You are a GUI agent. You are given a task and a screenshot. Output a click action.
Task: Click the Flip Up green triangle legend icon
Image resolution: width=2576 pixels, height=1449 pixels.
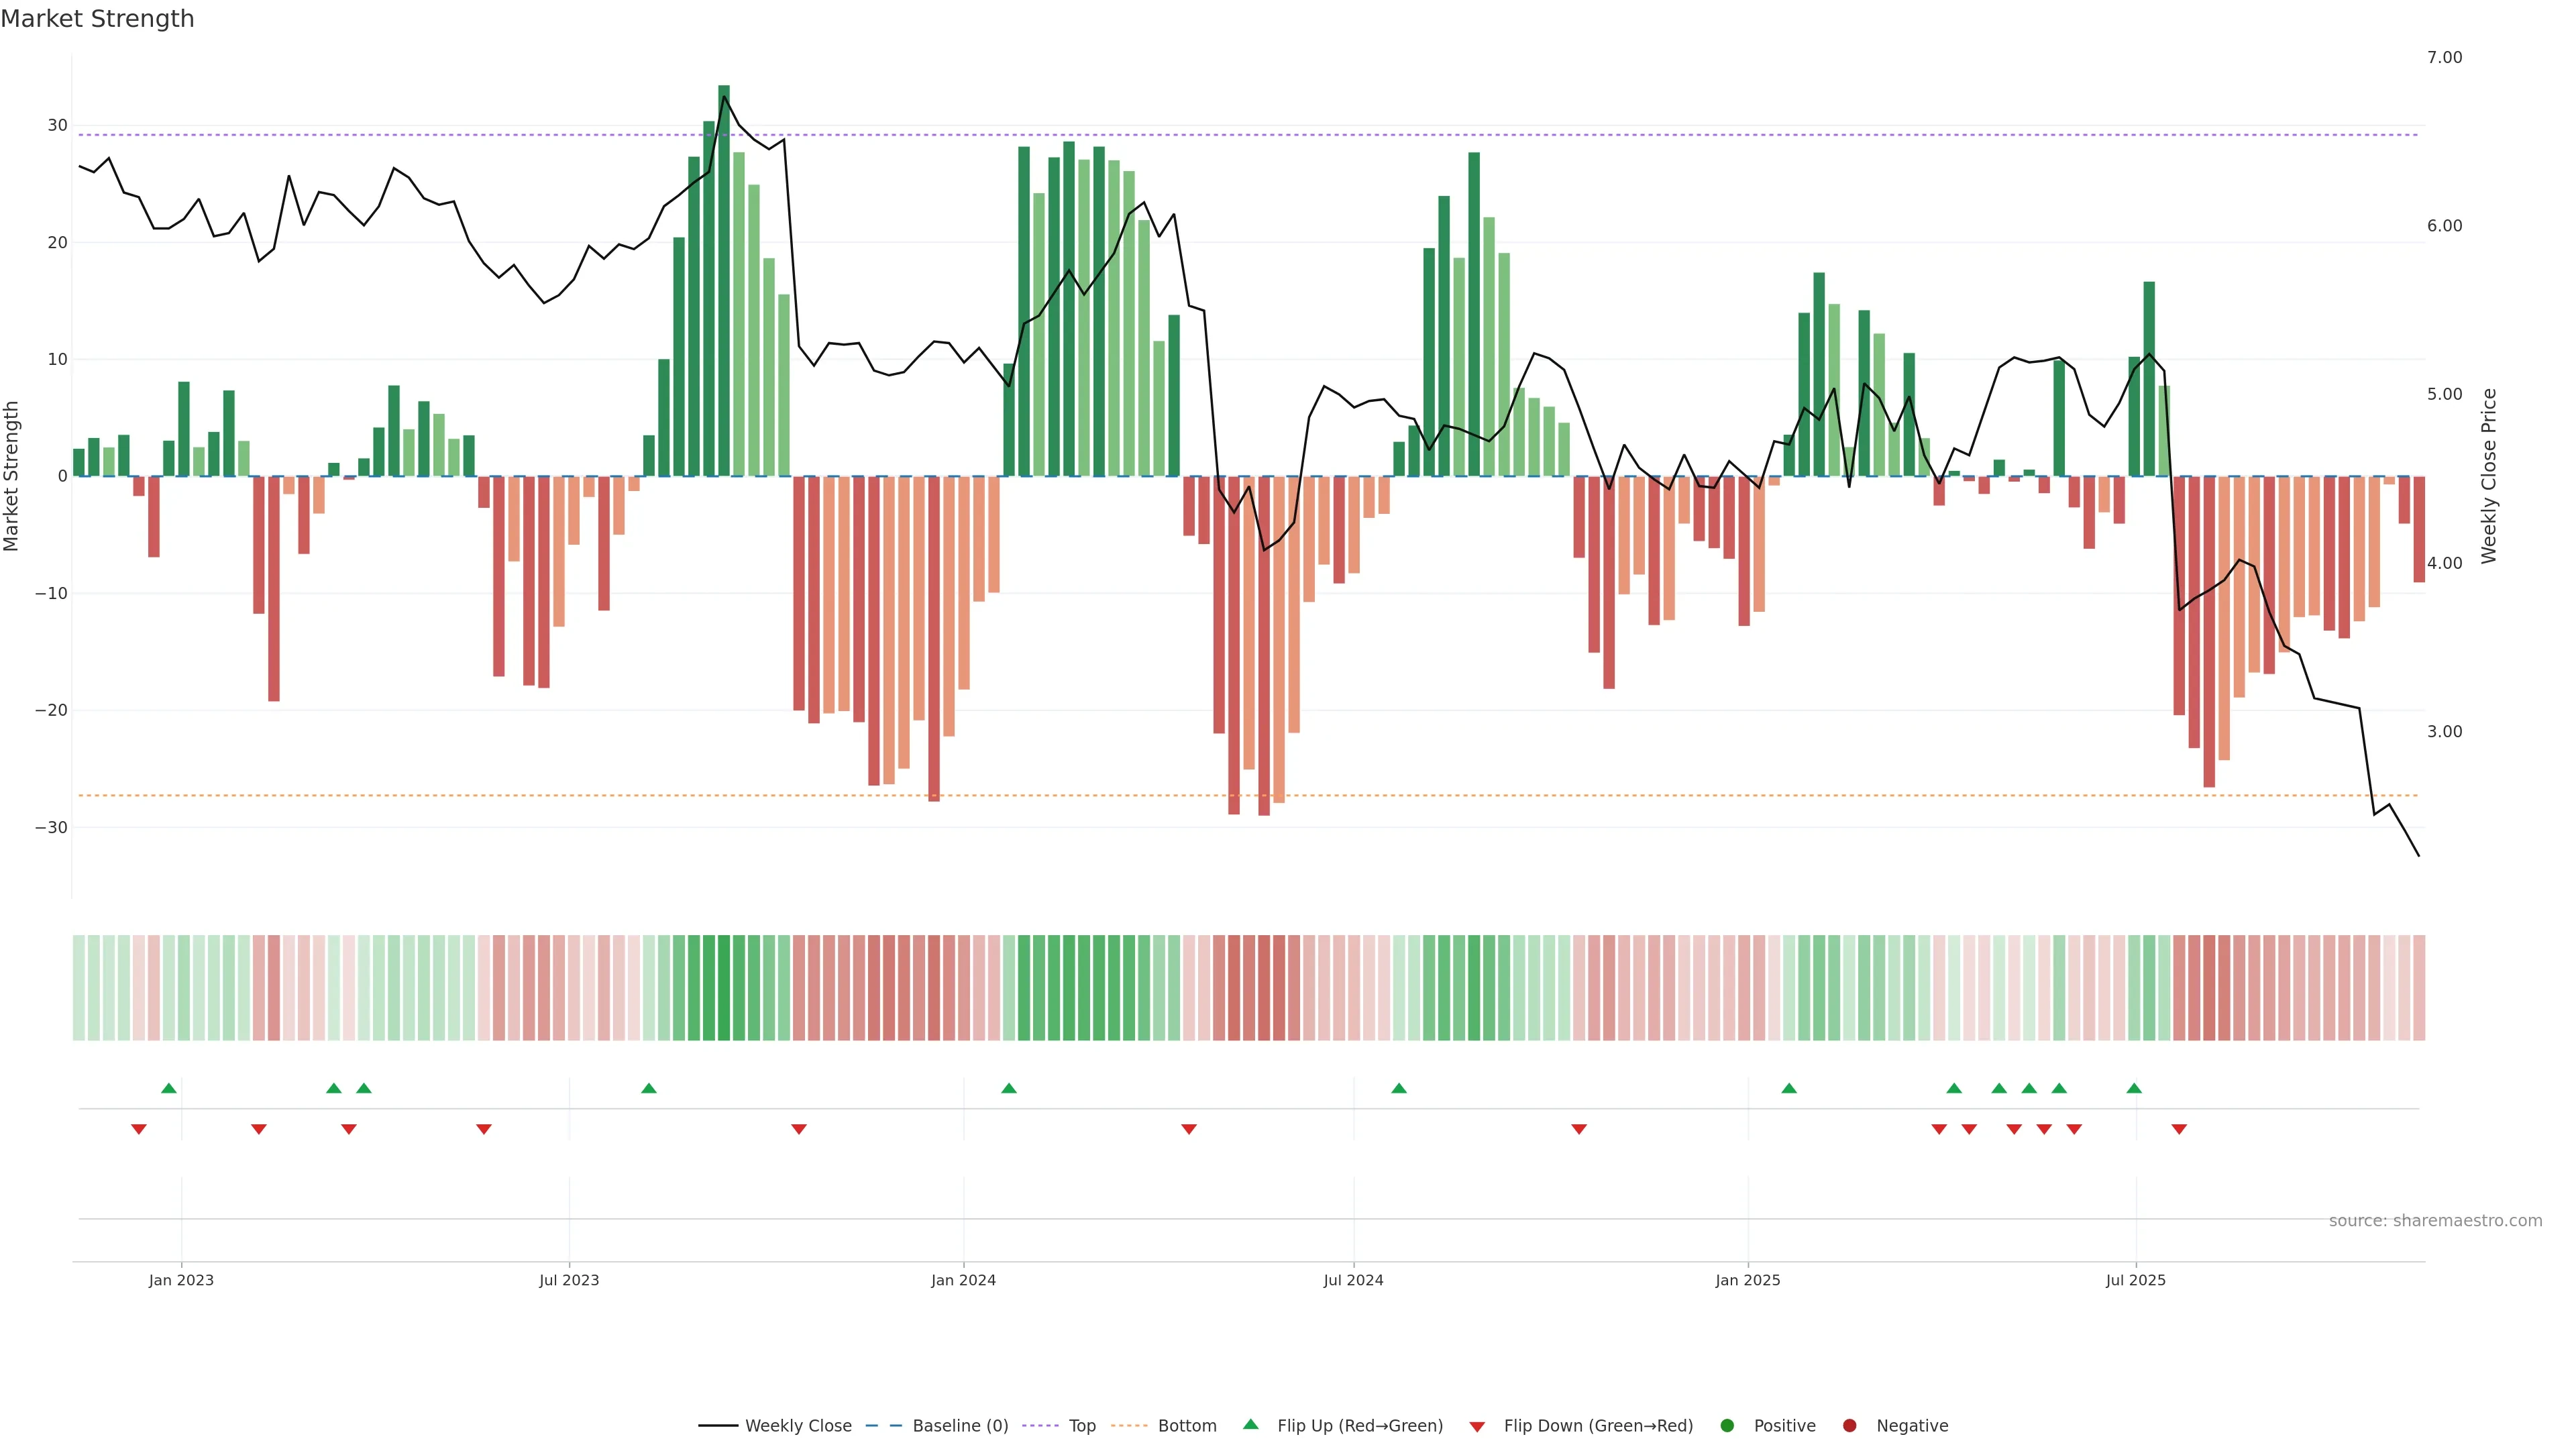coord(1250,1424)
